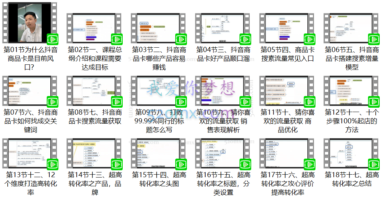Select file name 第17节十六、超高转化率之攻心评价提高转化率
This screenshot has height=199, width=383.
(x=287, y=183)
